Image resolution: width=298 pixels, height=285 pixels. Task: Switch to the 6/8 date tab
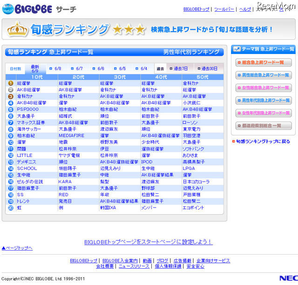(x=55, y=68)
